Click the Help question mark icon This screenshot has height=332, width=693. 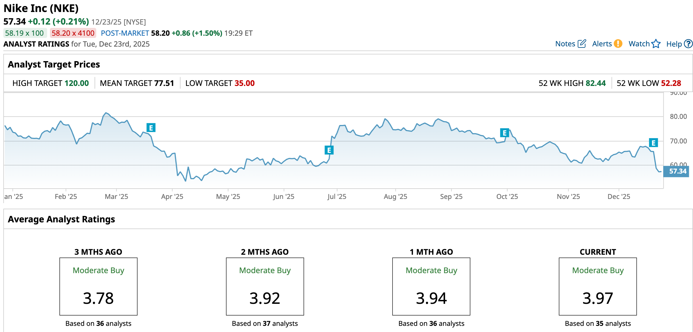(688, 44)
